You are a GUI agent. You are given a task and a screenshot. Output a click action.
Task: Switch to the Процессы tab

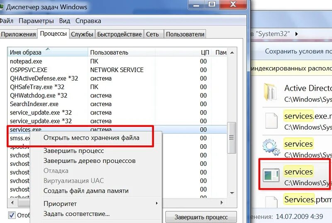pos(54,34)
